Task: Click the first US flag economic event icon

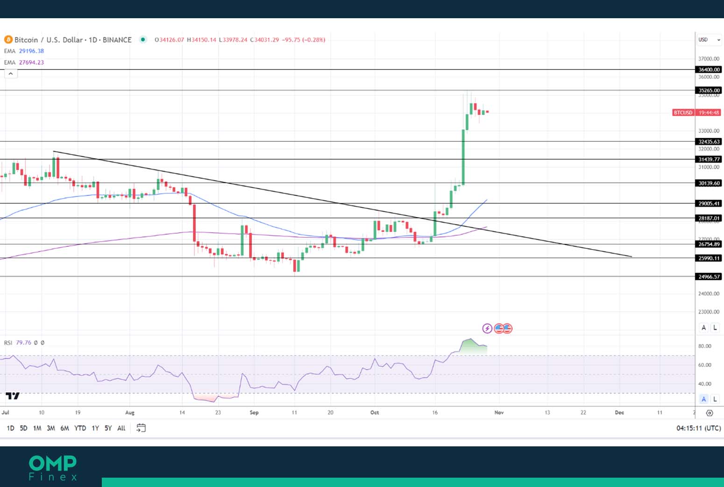Action: tap(498, 329)
